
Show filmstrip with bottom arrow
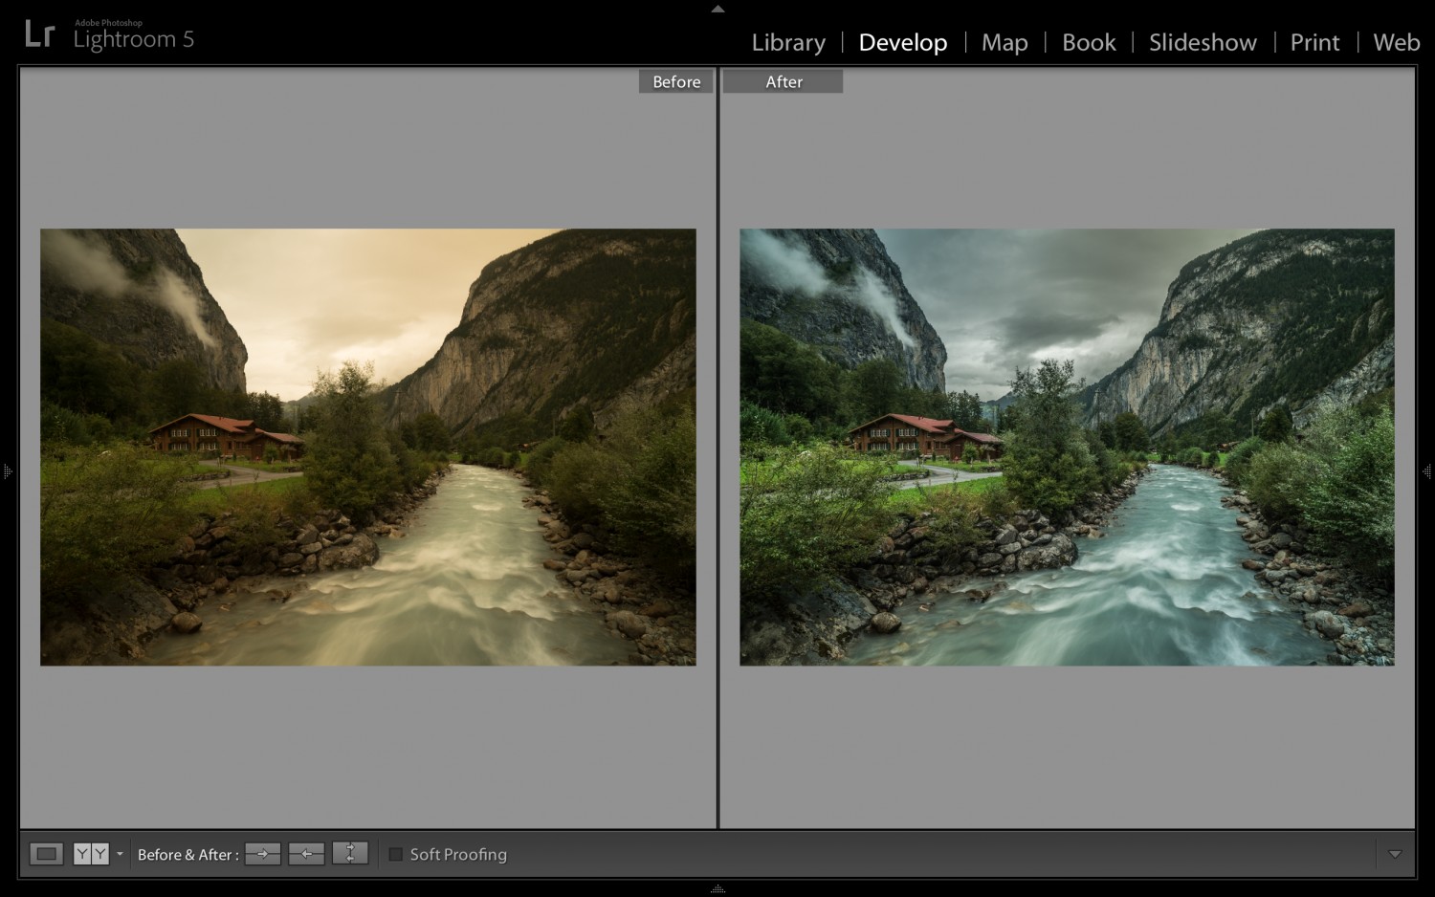point(717,889)
